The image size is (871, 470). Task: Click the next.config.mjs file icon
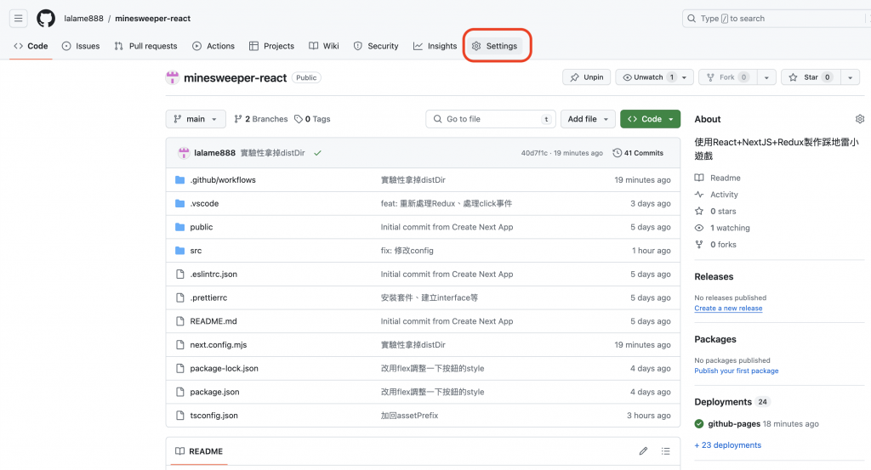pos(180,344)
